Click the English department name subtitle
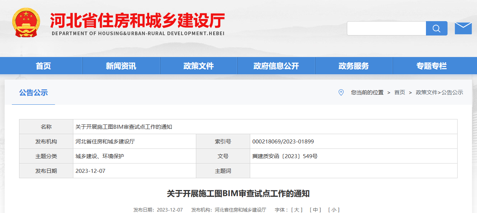The image size is (477, 213). click(x=138, y=33)
